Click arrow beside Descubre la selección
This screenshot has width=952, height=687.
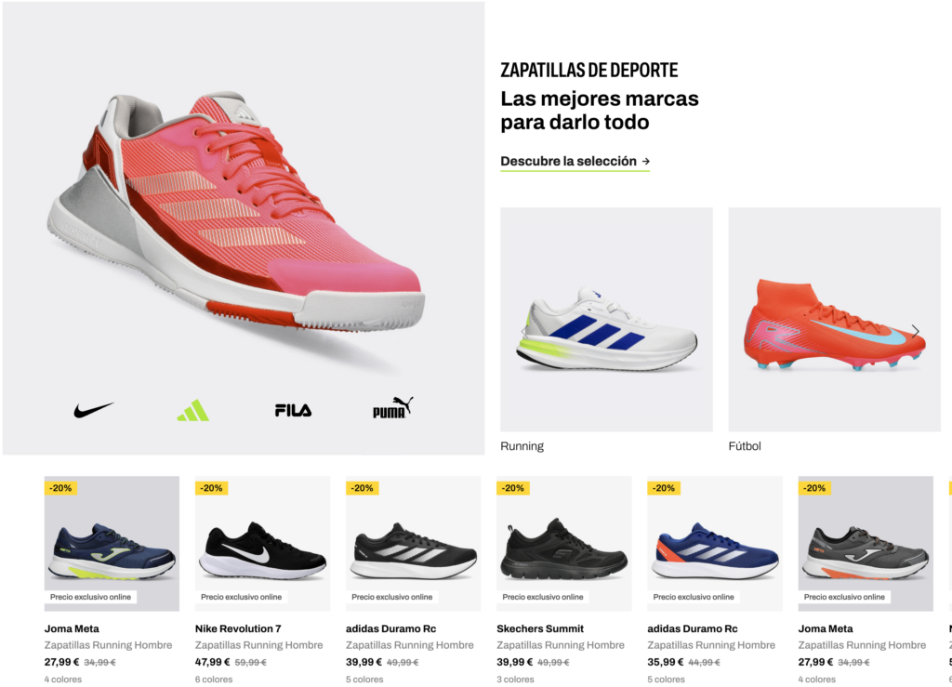point(646,162)
